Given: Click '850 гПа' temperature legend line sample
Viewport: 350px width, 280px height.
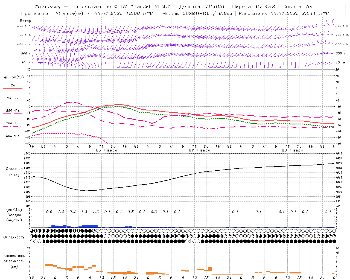Looking at the screenshot, I should 13,113.
